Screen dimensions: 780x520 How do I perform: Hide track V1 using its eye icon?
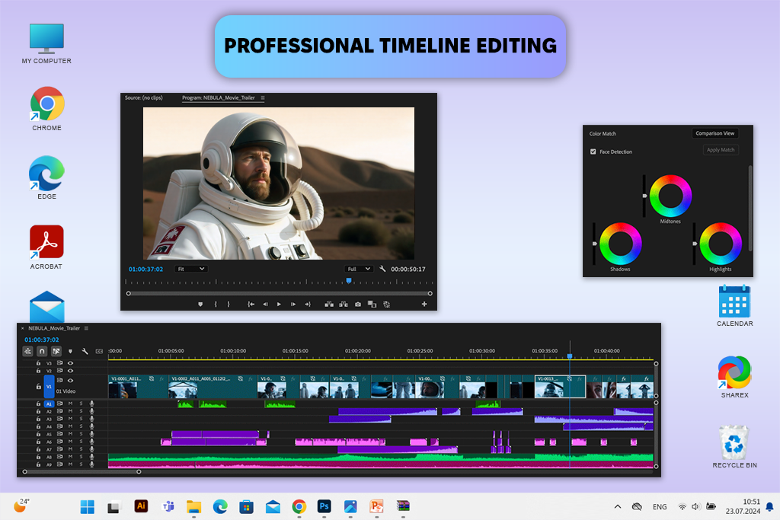(x=70, y=381)
